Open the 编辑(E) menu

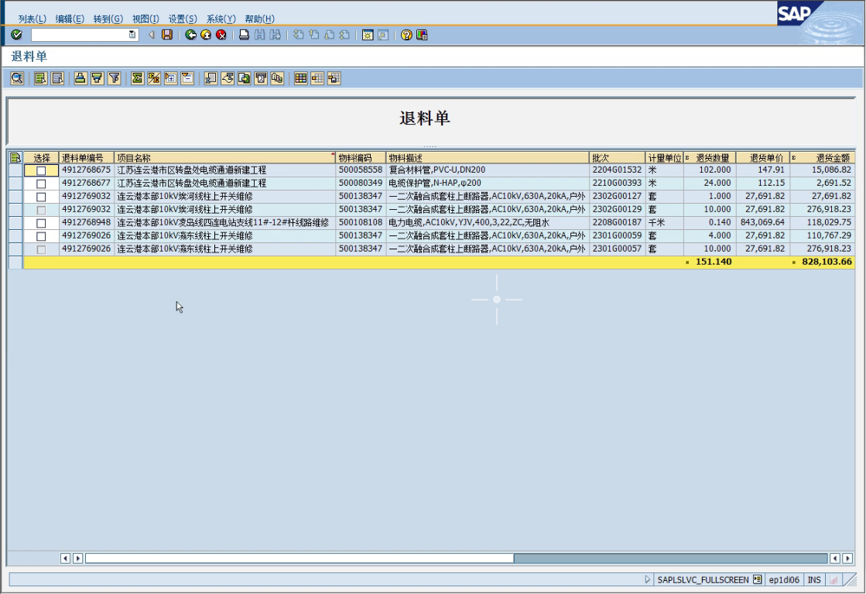point(70,19)
